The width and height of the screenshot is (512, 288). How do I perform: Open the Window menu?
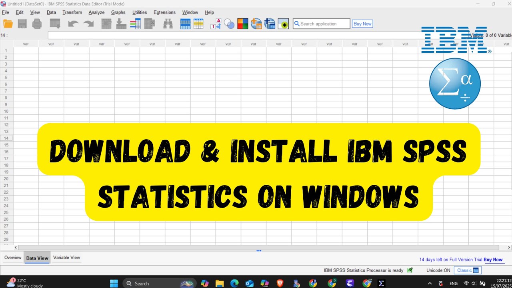coord(190,12)
